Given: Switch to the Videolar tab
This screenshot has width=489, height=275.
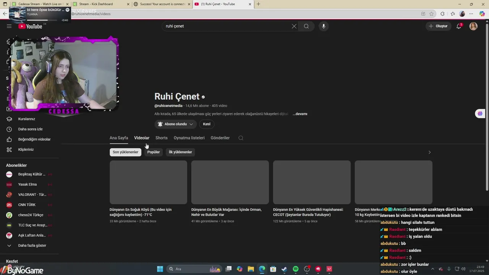Looking at the screenshot, I should 142,138.
